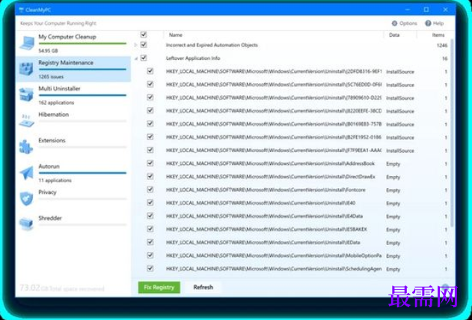472x320 pixels.
Task: Click the Extensions puzzle piece icon
Action: [x=26, y=147]
